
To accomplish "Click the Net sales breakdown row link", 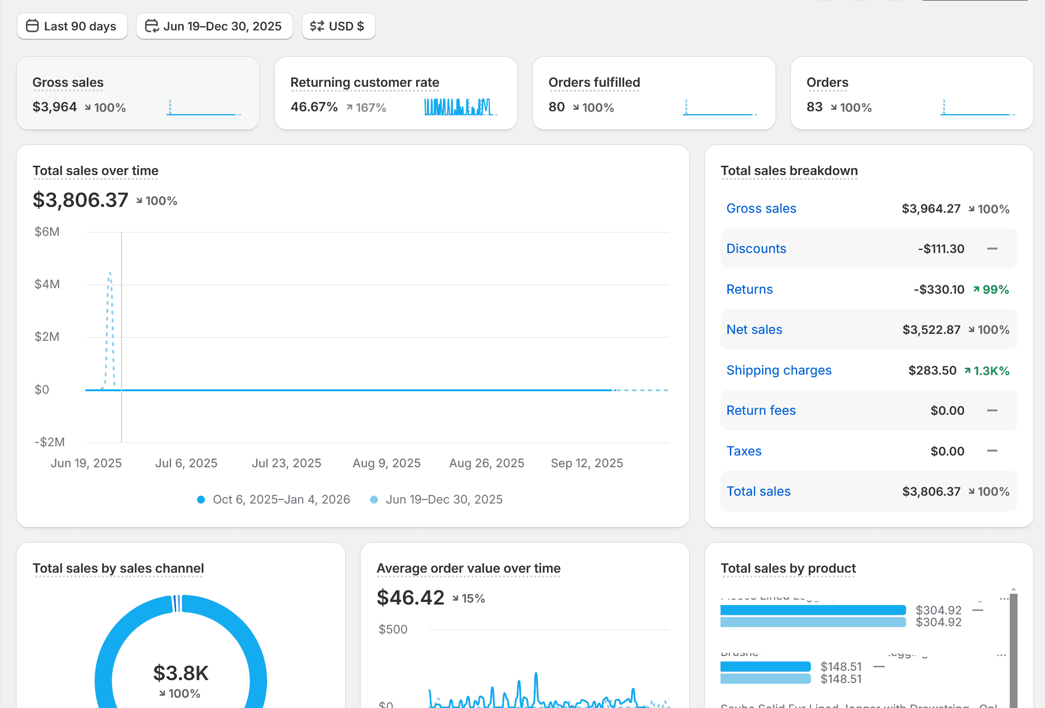I will [754, 329].
